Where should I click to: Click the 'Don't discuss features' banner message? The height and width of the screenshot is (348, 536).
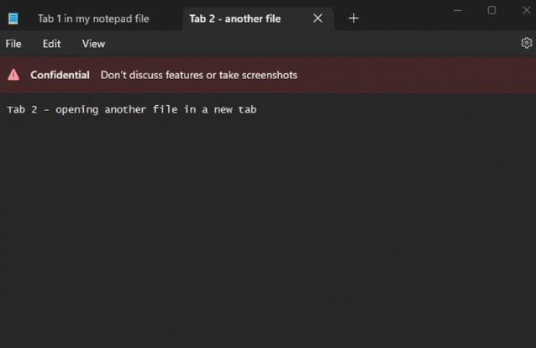pos(198,75)
